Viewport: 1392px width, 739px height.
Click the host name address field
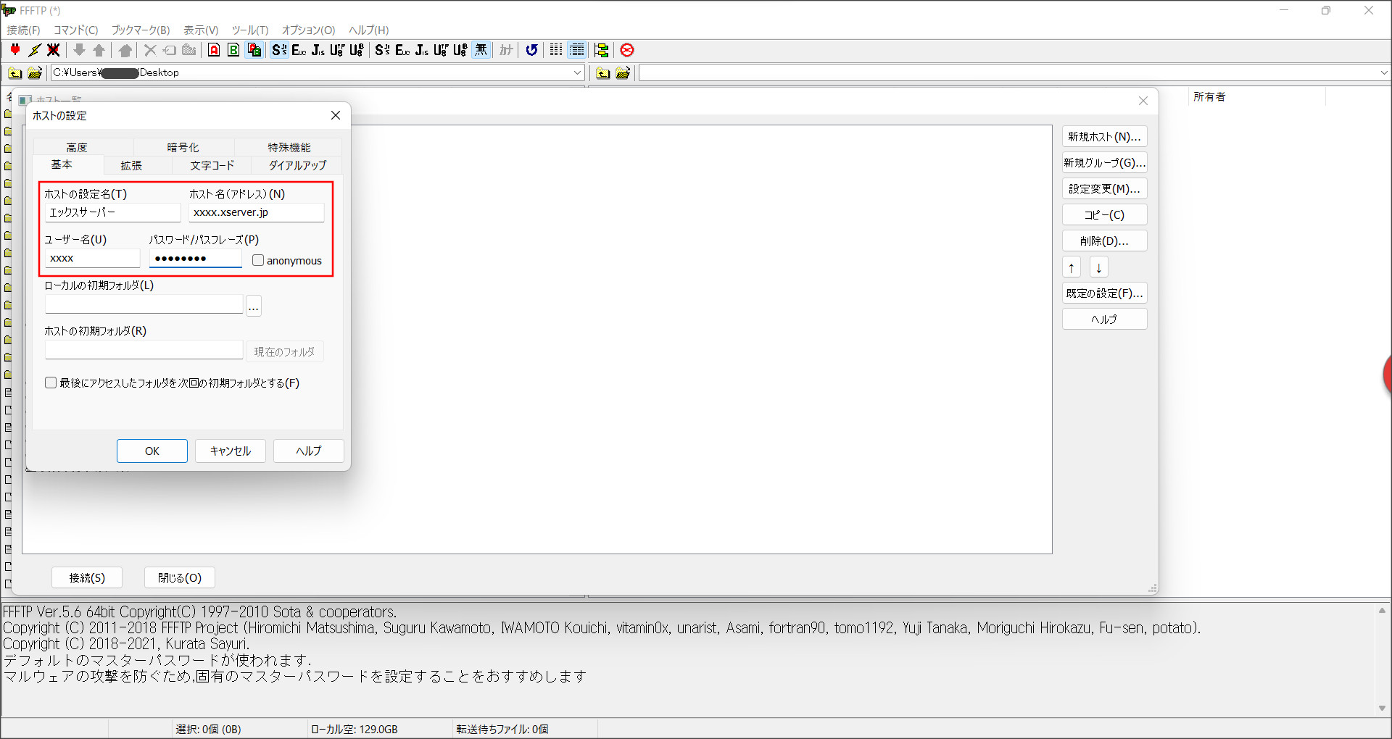(256, 212)
